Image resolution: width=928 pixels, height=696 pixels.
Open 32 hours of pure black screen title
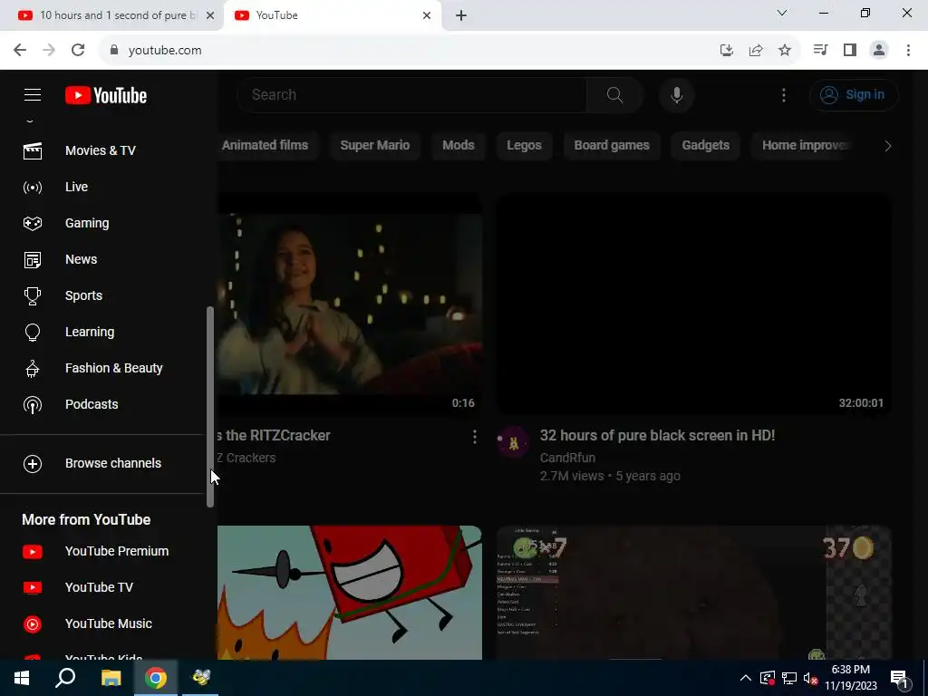coord(657,436)
